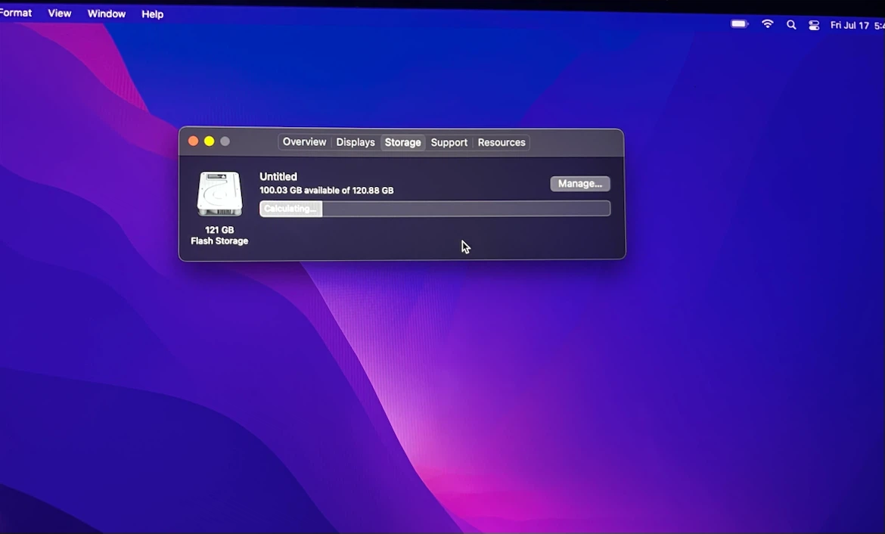Click the Manage... button
Screen dimensions: 885x534
point(580,184)
